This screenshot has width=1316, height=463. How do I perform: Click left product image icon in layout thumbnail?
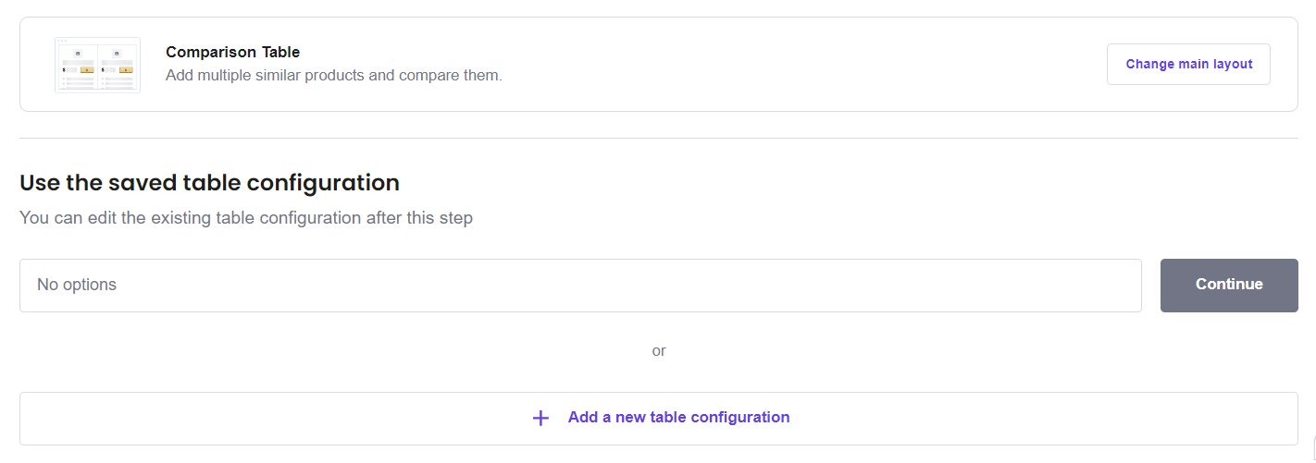[79, 53]
